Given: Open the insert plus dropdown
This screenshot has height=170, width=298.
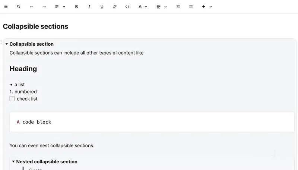Looking at the screenshot, I should (206, 7).
